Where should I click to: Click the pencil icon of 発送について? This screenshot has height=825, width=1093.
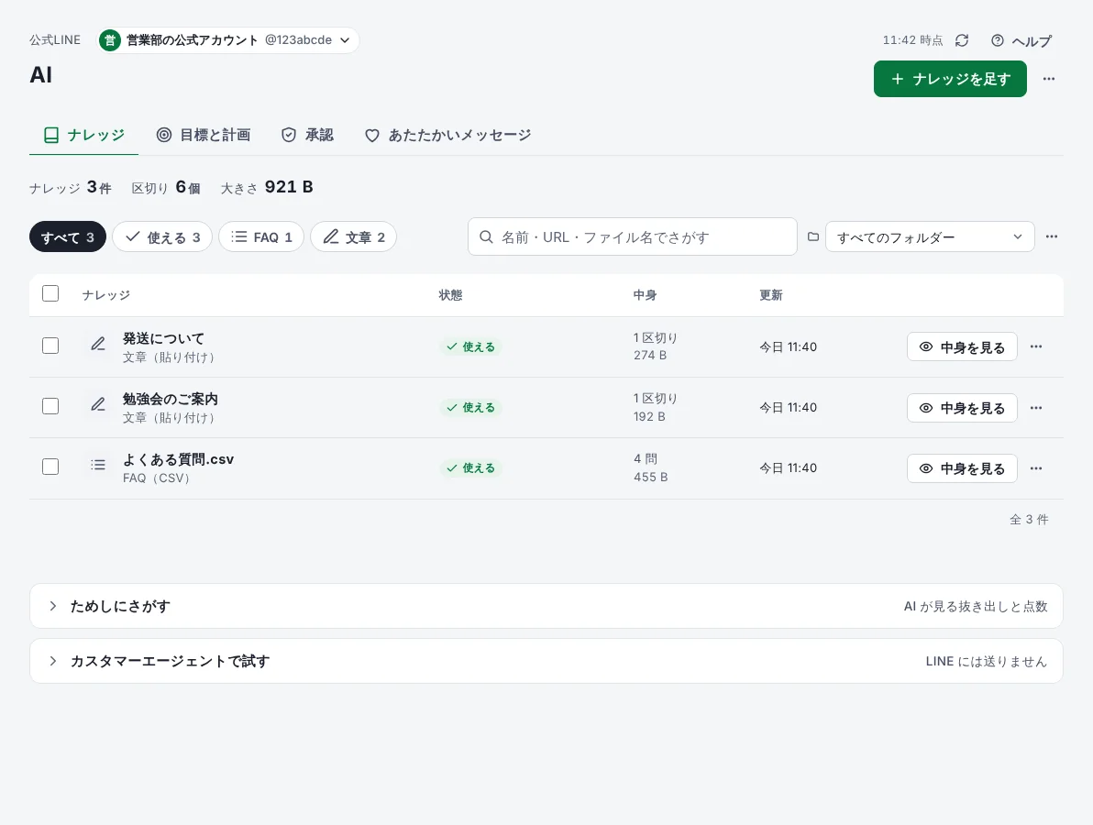(98, 344)
